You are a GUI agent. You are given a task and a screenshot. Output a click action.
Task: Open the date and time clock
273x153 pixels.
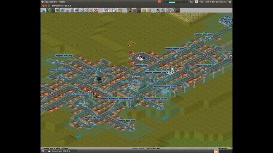coord(216,2)
